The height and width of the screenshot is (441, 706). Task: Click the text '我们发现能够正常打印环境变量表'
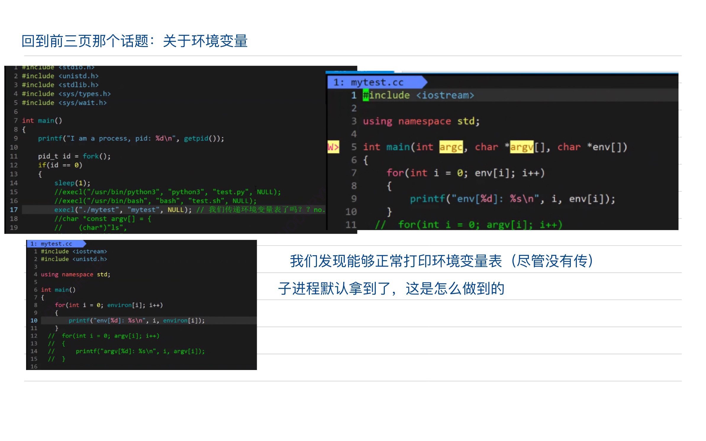tap(395, 261)
